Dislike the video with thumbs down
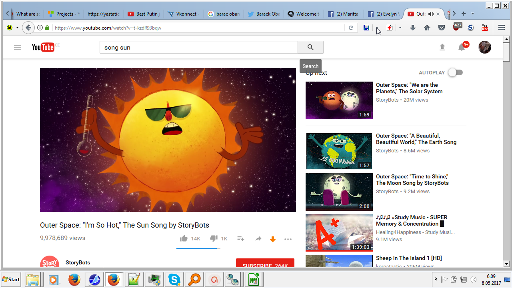 pyautogui.click(x=214, y=239)
